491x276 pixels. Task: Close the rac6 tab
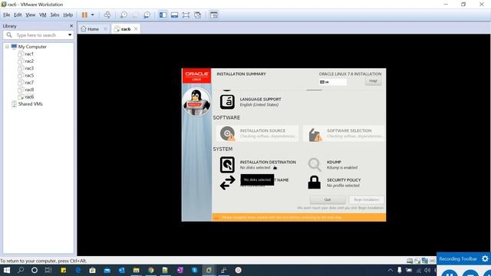pos(136,29)
